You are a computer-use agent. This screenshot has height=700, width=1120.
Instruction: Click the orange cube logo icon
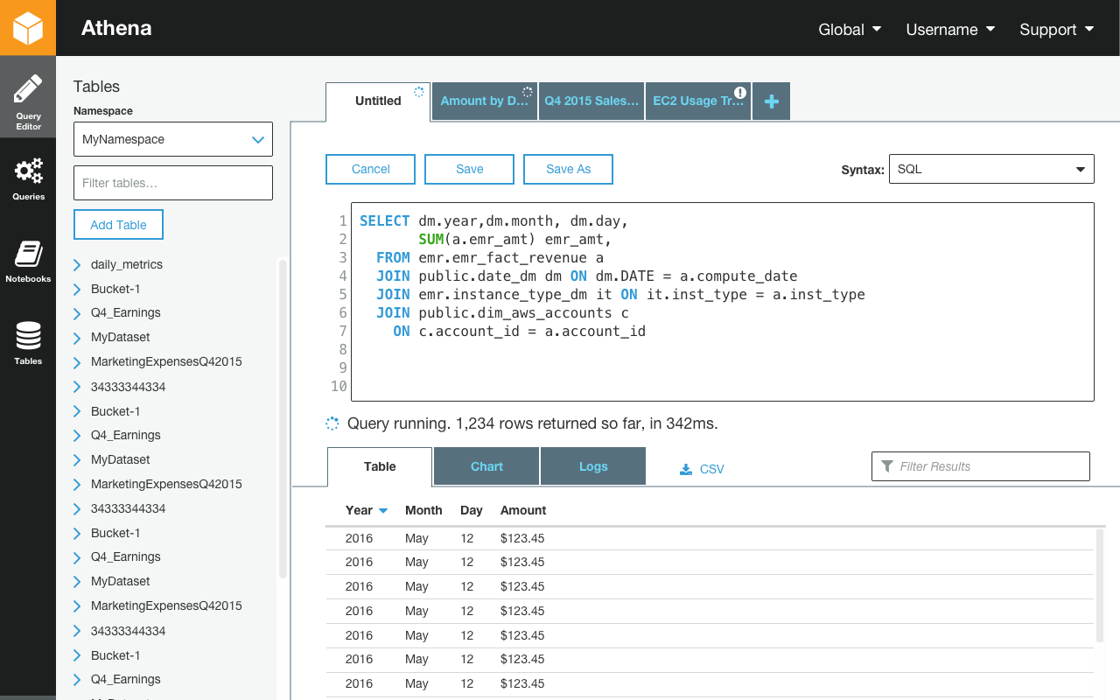(28, 28)
